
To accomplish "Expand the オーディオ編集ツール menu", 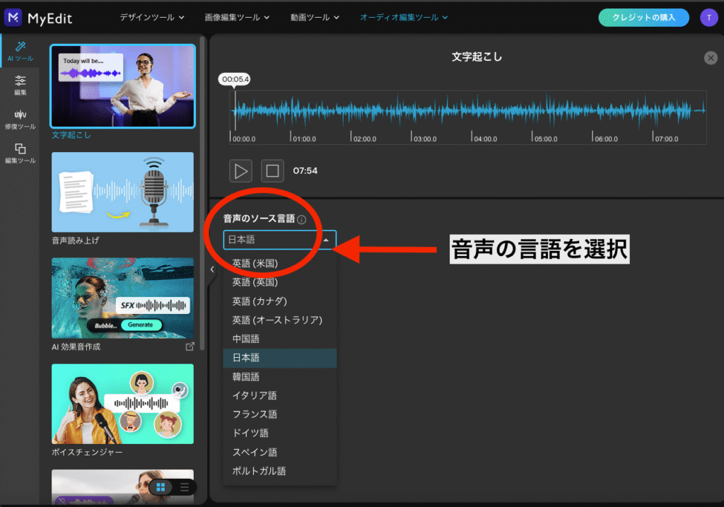I will point(404,17).
